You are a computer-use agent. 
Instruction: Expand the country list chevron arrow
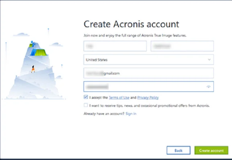[x=209, y=59]
